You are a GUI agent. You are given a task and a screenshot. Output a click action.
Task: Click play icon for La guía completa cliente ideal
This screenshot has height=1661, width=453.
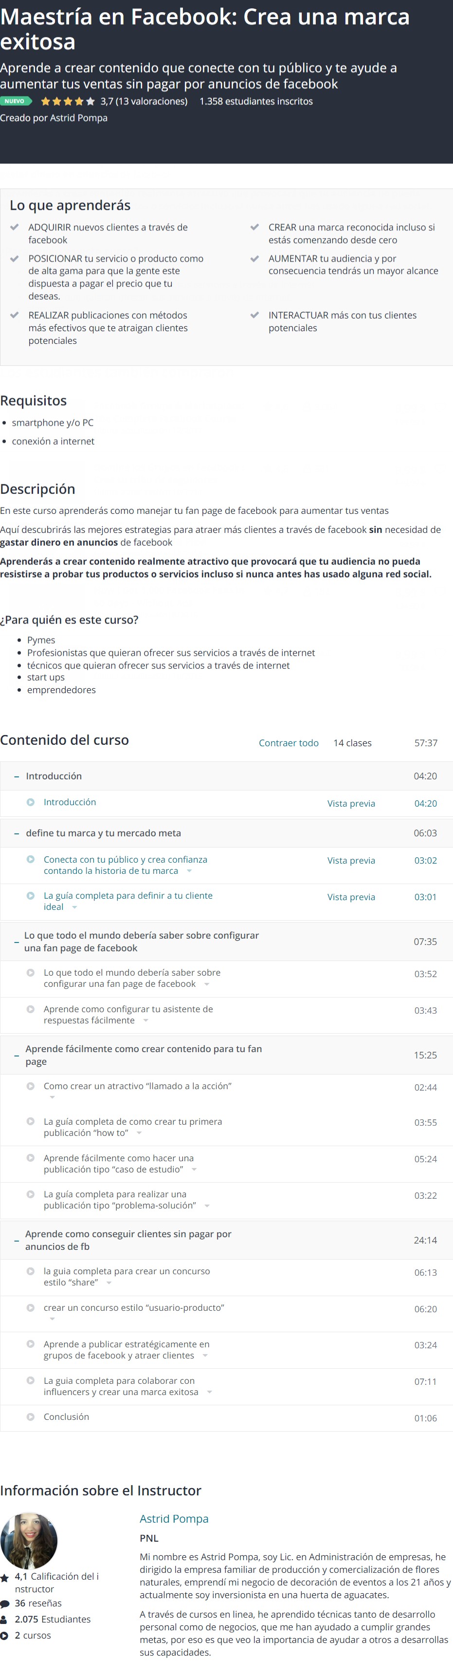(30, 896)
